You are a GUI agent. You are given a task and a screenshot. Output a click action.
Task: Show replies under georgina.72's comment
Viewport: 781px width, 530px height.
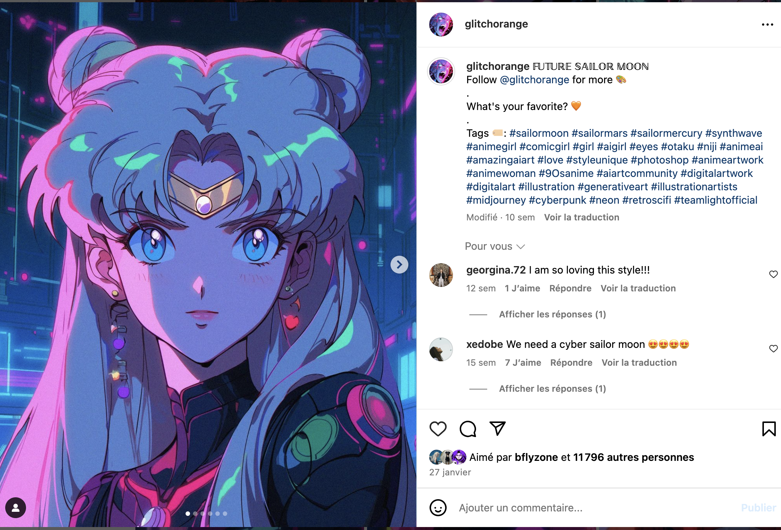pyautogui.click(x=553, y=314)
